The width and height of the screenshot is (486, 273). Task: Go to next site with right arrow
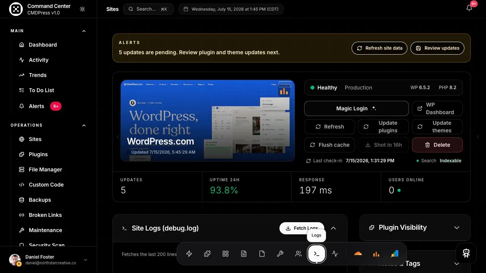tap(478, 137)
